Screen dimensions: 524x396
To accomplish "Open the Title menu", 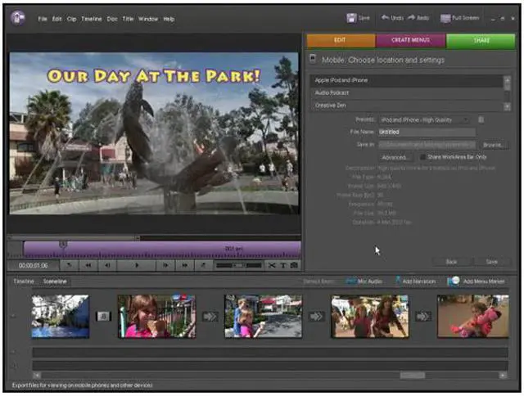I will 128,19.
